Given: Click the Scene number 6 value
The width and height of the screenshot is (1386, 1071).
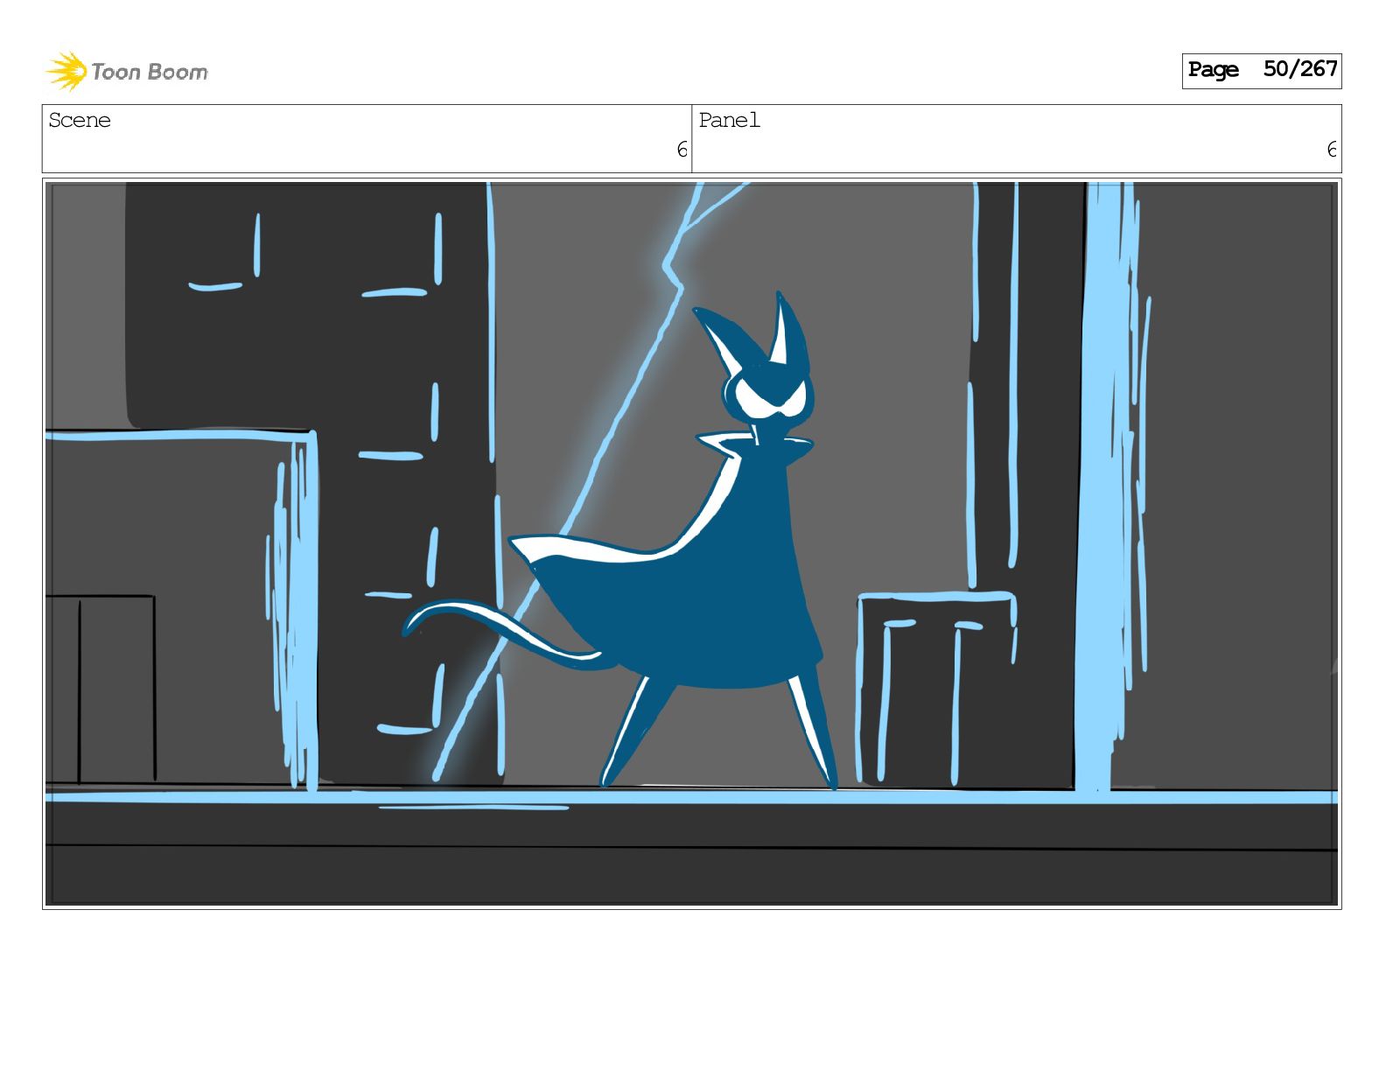Looking at the screenshot, I should point(682,150).
